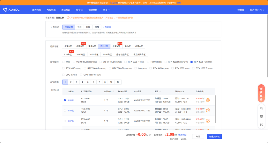Choose the 内蒙B区 region
The width and height of the screenshot is (268, 143).
(80, 46)
